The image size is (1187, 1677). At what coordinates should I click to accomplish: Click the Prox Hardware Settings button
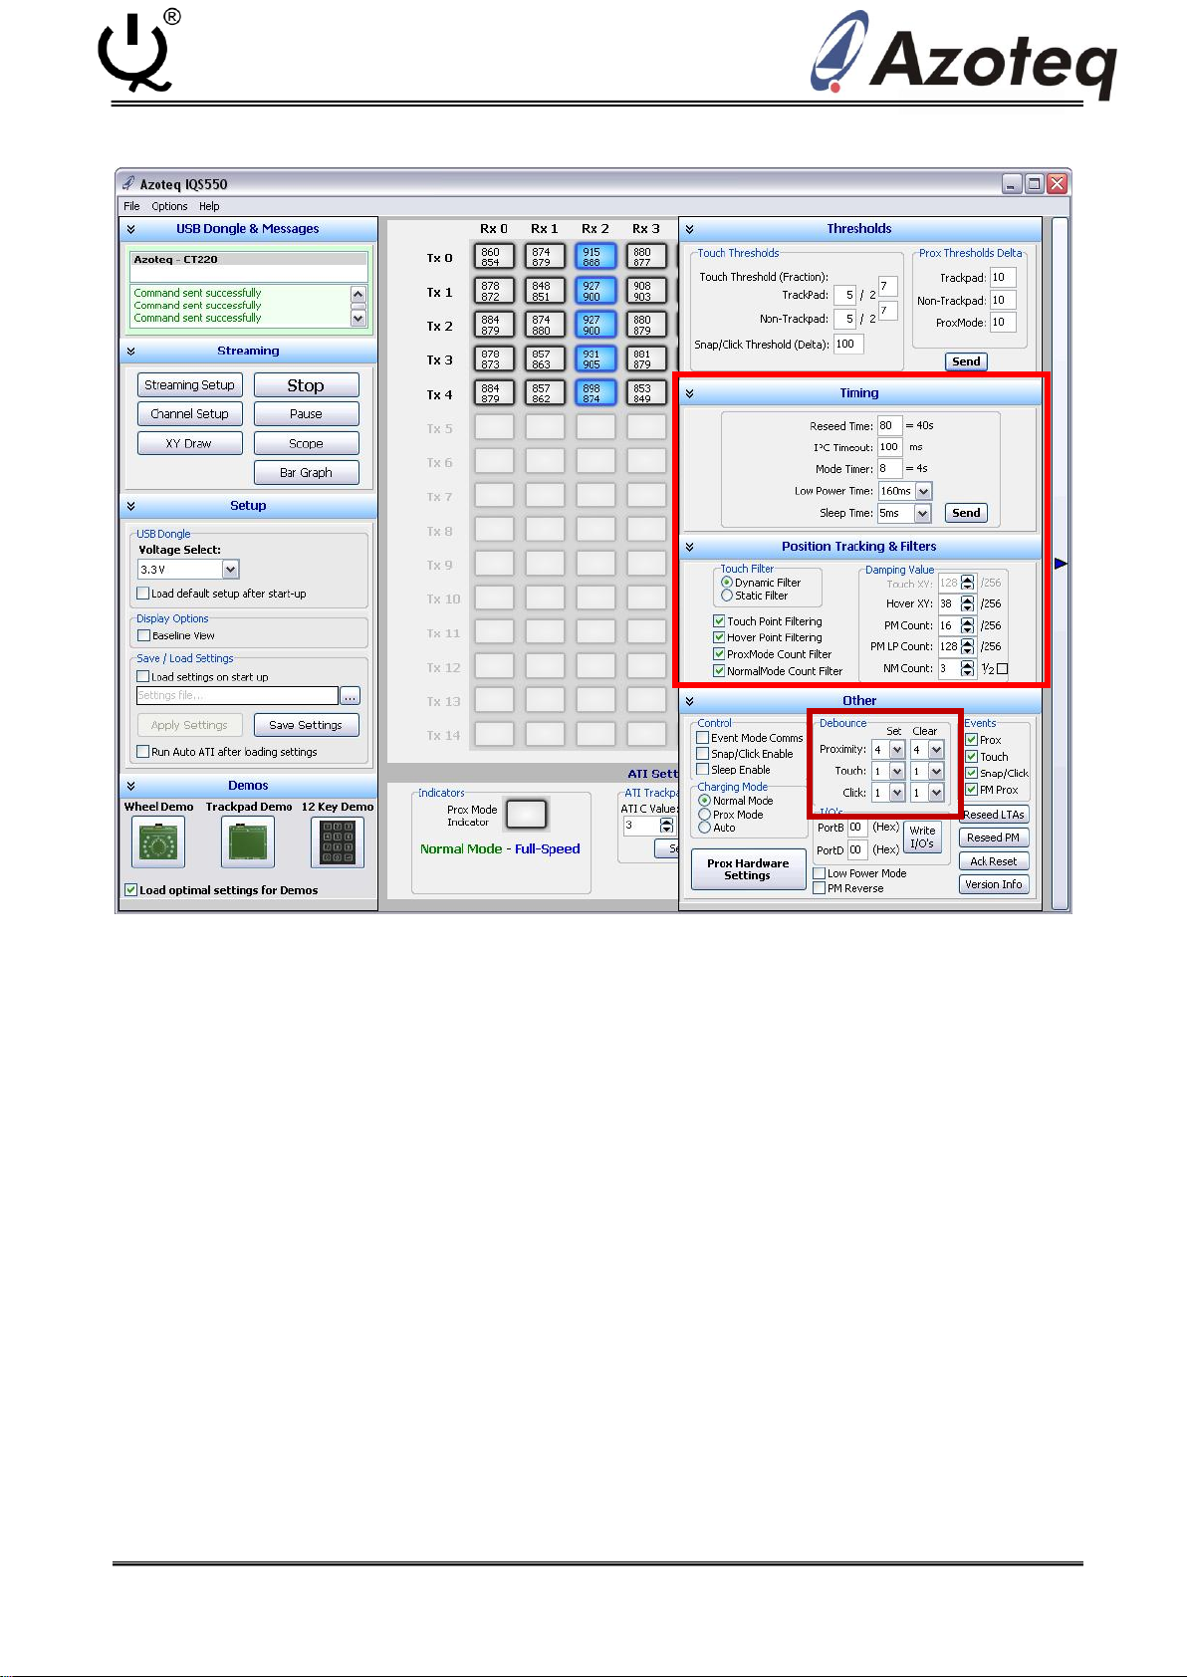pyautogui.click(x=748, y=869)
